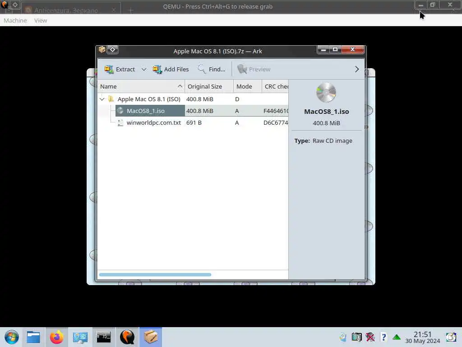Viewport: 462px width, 347px height.
Task: Select winworldpc.com.txt in the archive list
Action: point(153,123)
